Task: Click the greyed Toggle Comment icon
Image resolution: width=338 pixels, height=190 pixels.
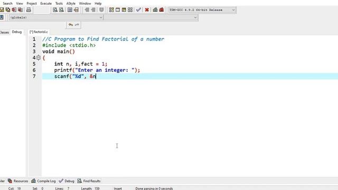Action: coord(101,9)
